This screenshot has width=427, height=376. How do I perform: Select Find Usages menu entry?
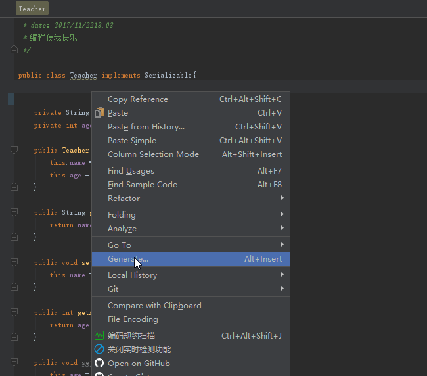[x=191, y=171]
